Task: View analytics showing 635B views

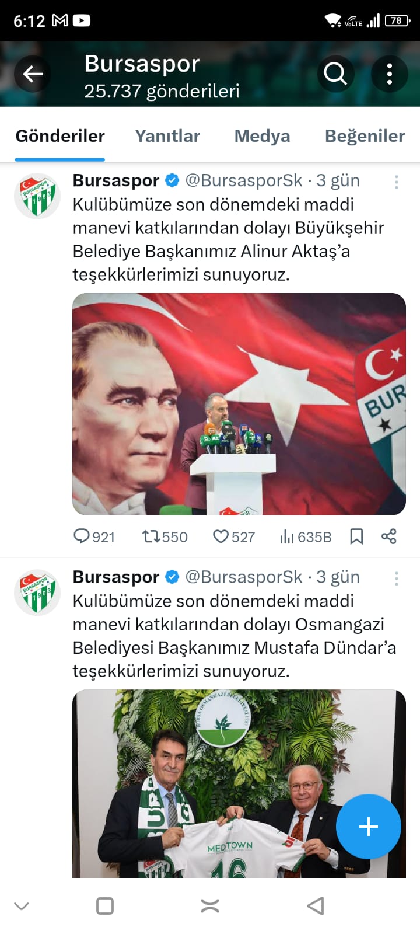Action: 305,536
